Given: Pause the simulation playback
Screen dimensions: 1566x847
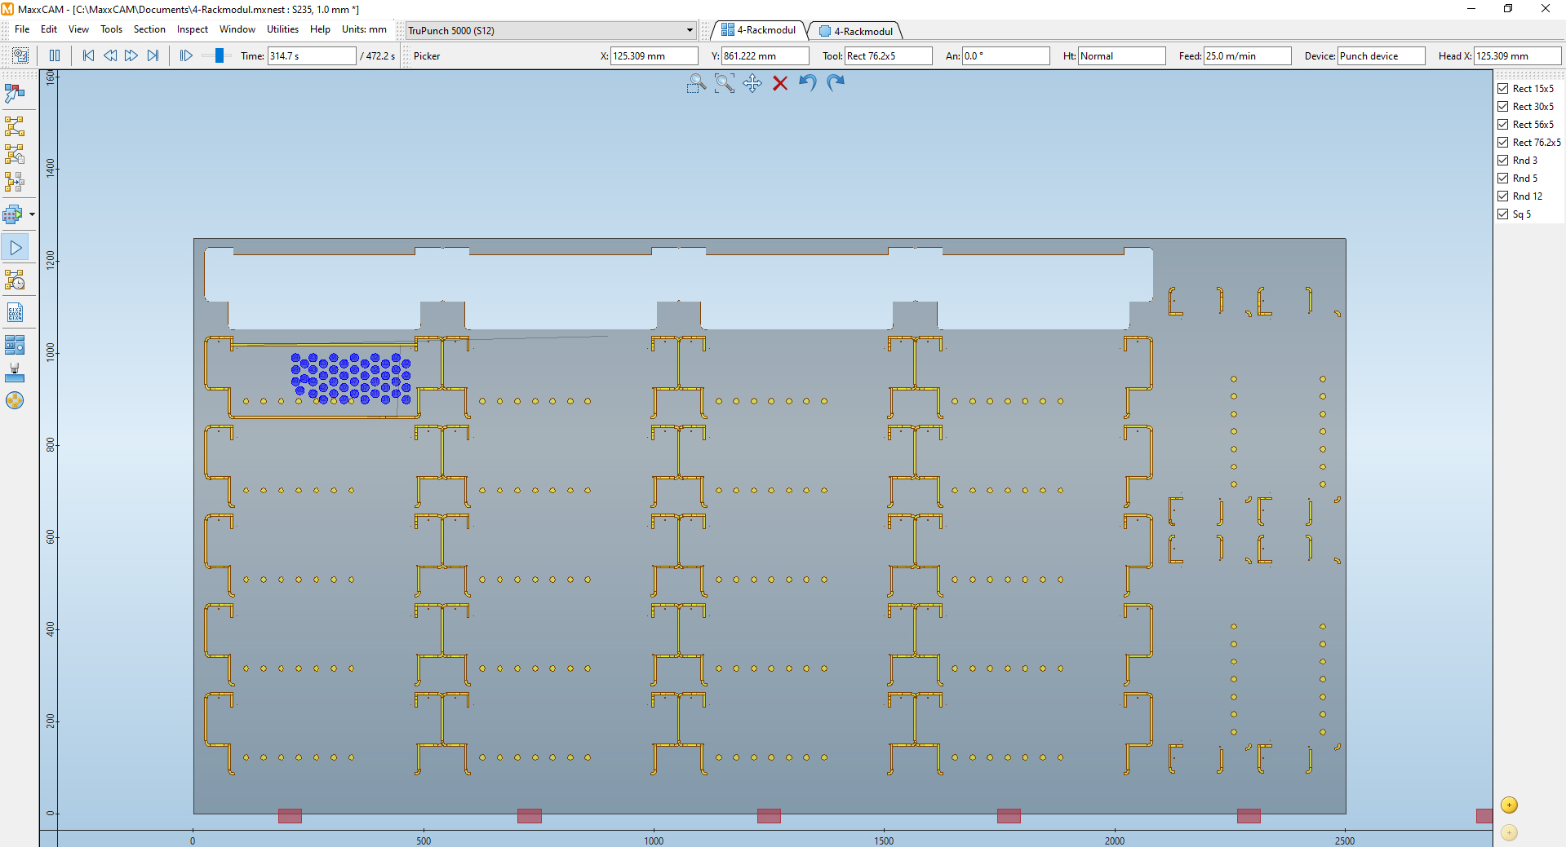Looking at the screenshot, I should [x=55, y=55].
